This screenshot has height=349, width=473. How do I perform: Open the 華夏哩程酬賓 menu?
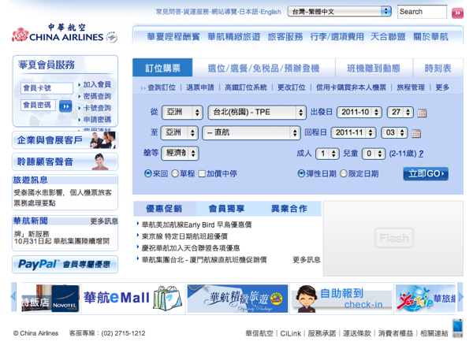point(173,37)
